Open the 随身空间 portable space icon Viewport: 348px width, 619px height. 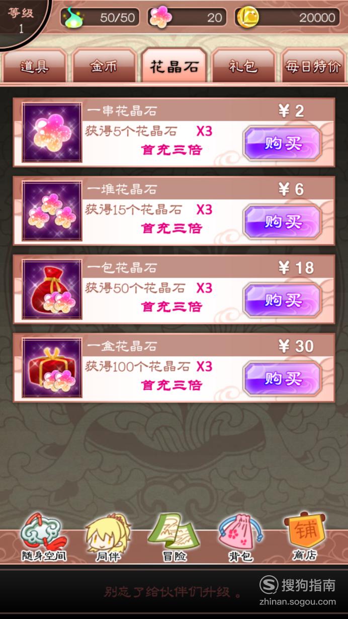pos(44,537)
